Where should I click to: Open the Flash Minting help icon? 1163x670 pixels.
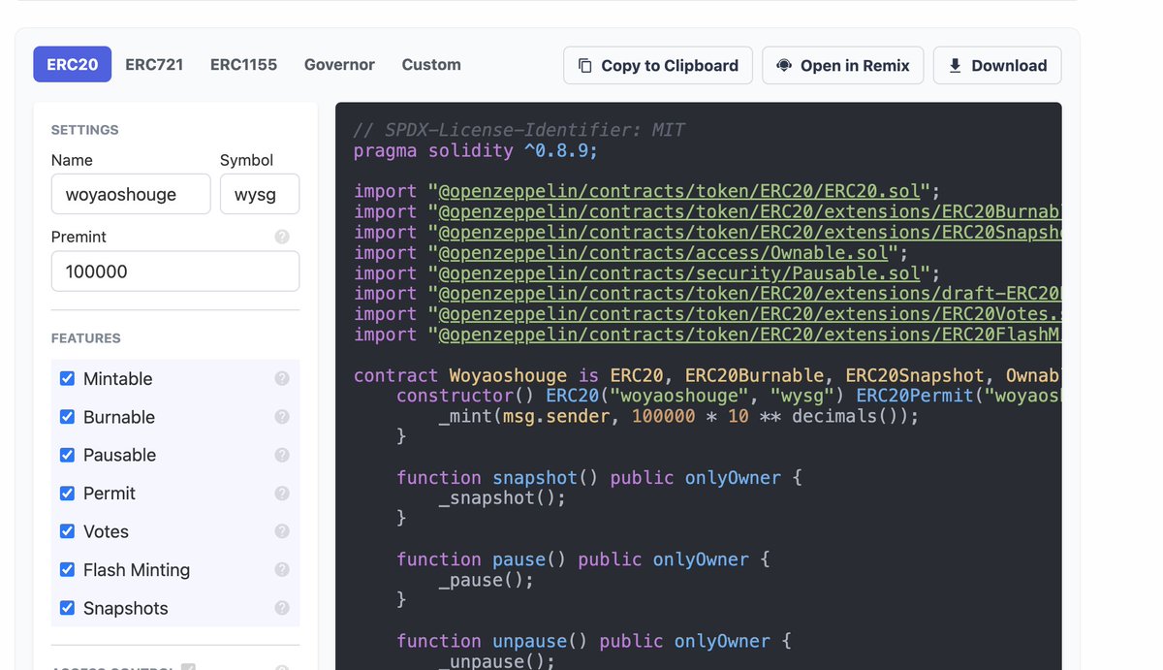pos(282,569)
